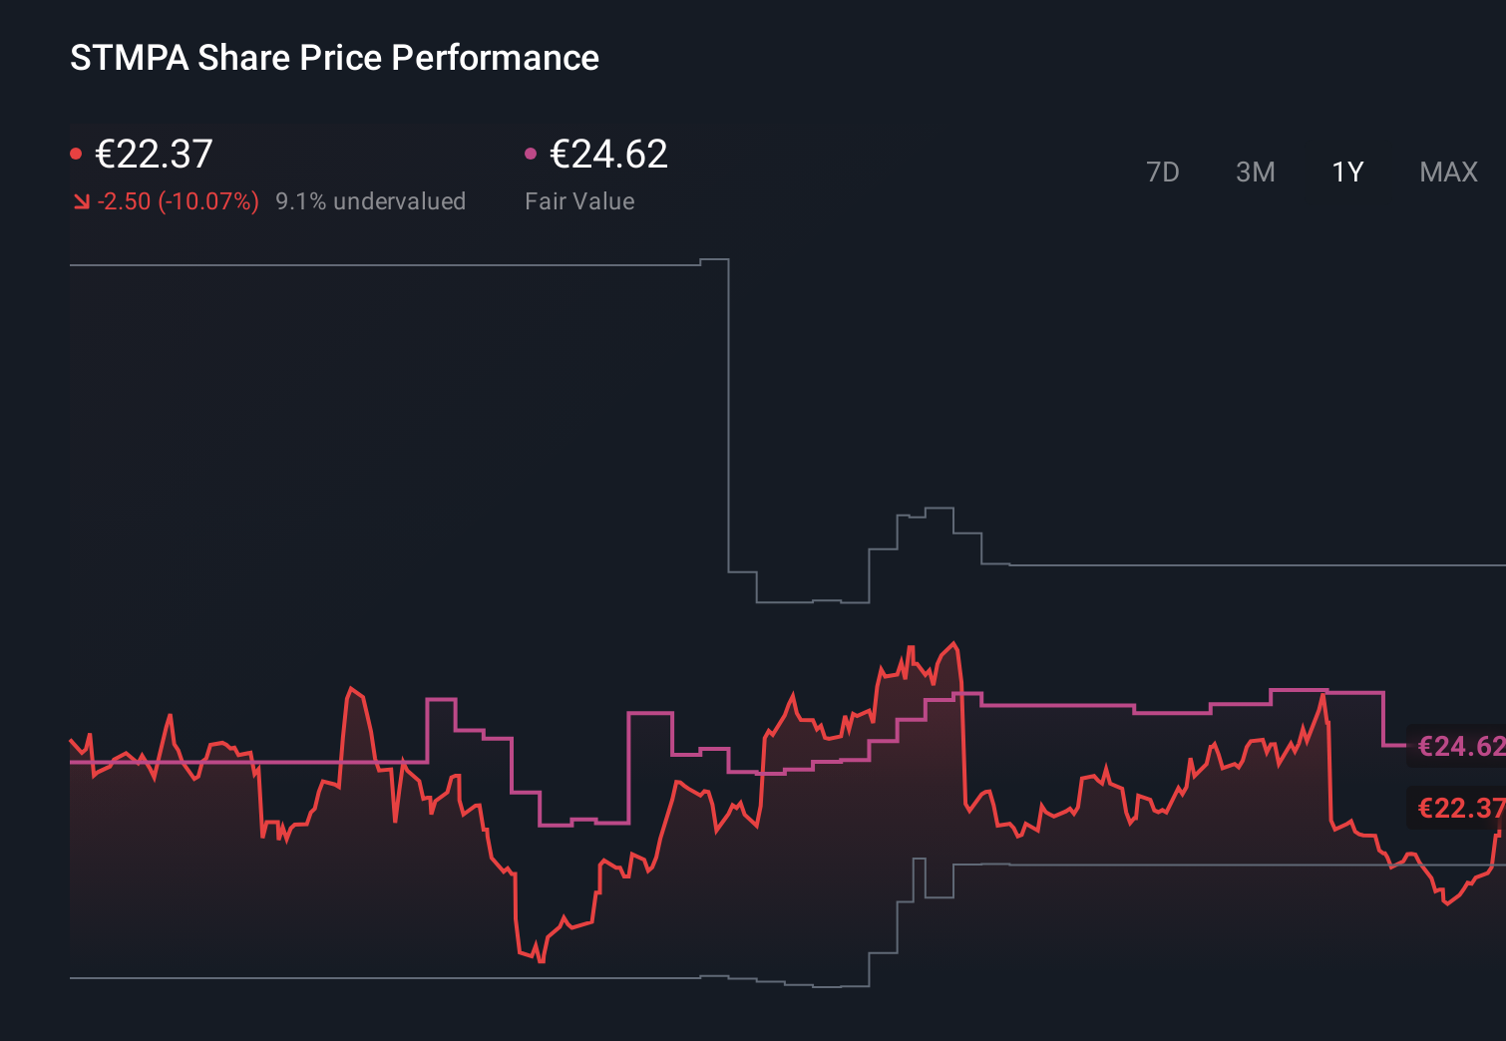Show the MAX price history

1448,173
